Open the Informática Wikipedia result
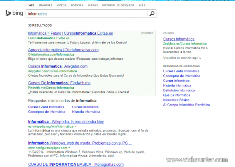The width and height of the screenshot is (235, 167). (x=66, y=122)
